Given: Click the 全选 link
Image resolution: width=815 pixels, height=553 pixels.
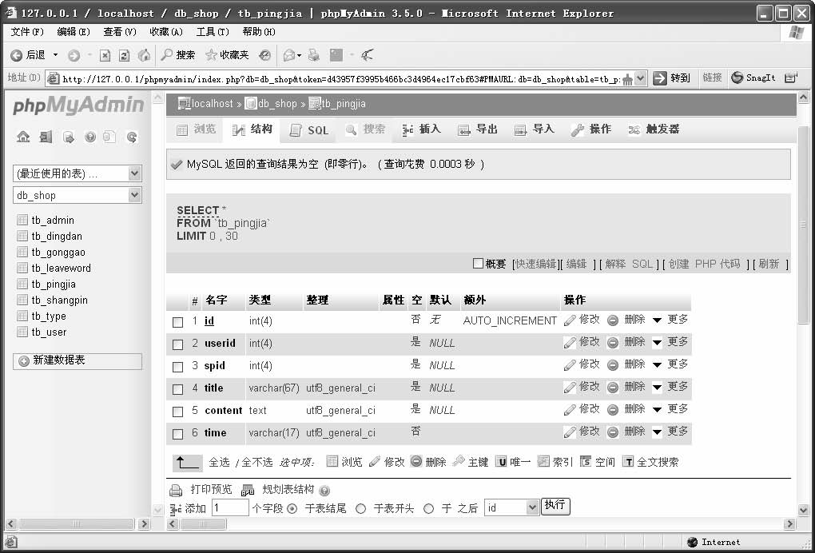Looking at the screenshot, I should coord(219,462).
